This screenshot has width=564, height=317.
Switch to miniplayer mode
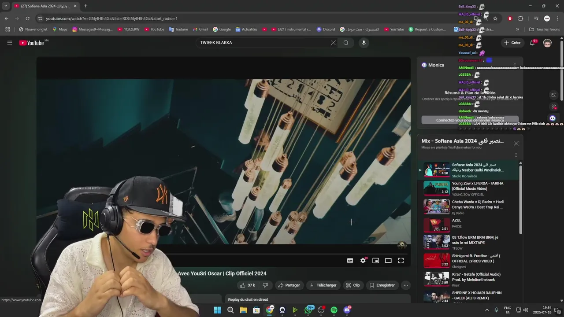375,261
